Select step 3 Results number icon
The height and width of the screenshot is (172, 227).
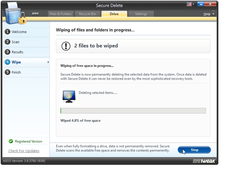point(7,52)
